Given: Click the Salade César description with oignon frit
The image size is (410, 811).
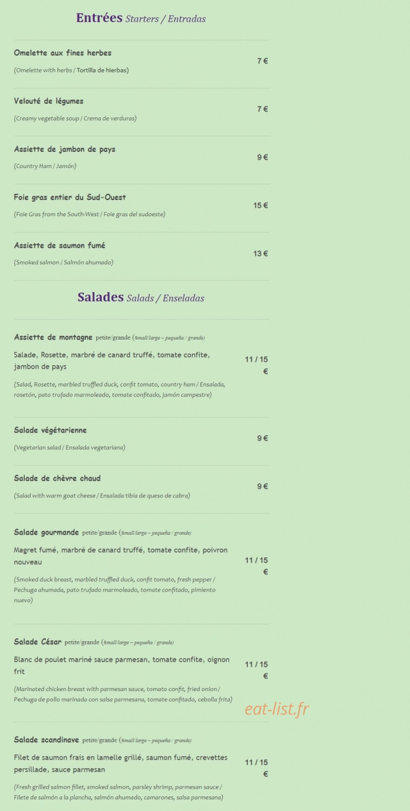Looking at the screenshot, I should pos(122,666).
